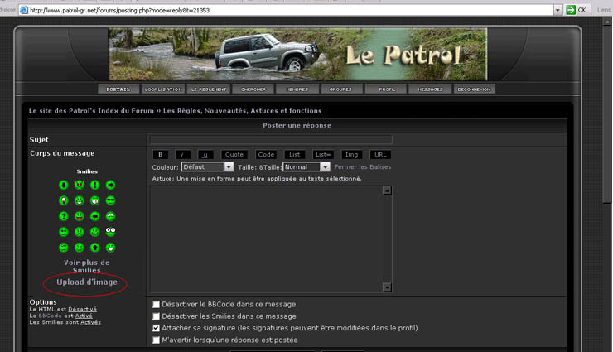Insert the neutral straight-mouth smiley
Screen dimensions: 613x352
(x=63, y=232)
